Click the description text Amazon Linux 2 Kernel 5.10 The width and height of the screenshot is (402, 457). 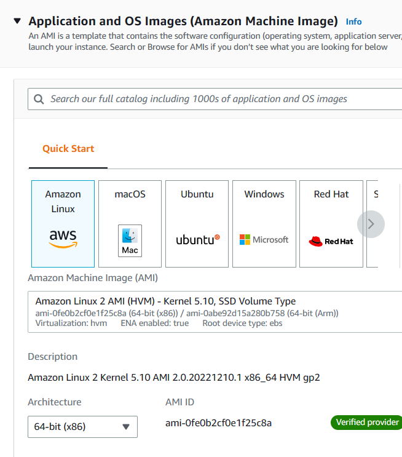point(174,378)
